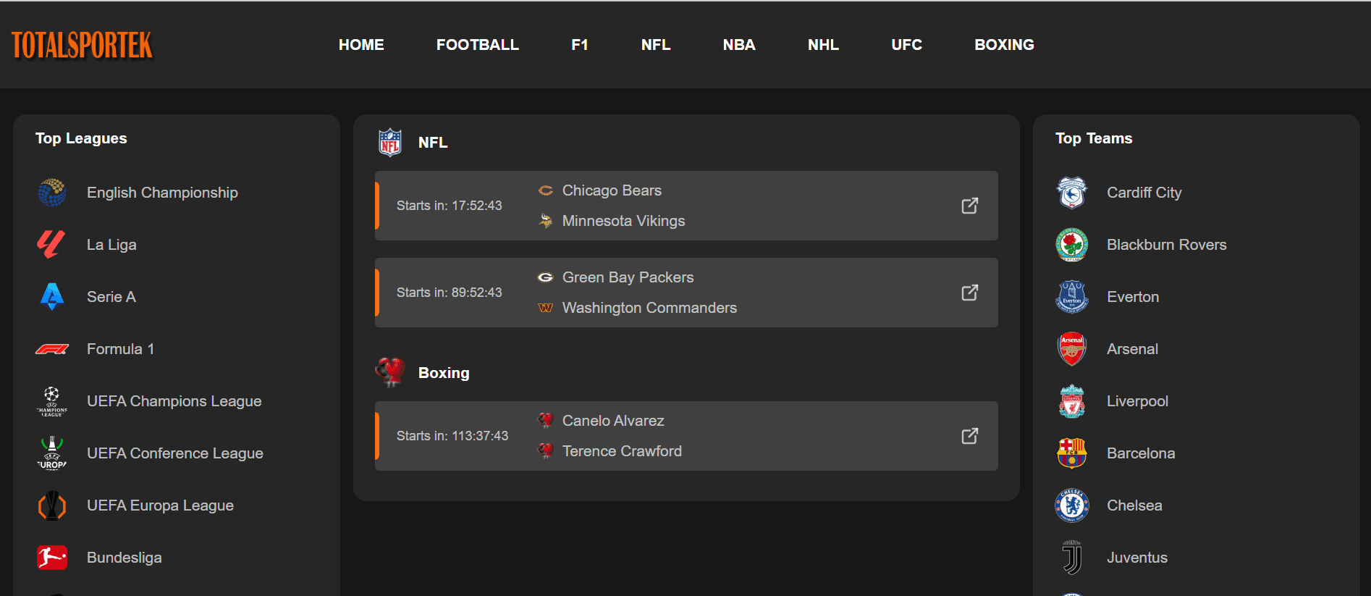Click the glove icon beside Canelo Alvarez
The width and height of the screenshot is (1371, 596).
point(545,421)
